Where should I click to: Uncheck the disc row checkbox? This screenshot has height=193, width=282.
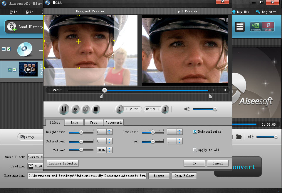pos(9,49)
